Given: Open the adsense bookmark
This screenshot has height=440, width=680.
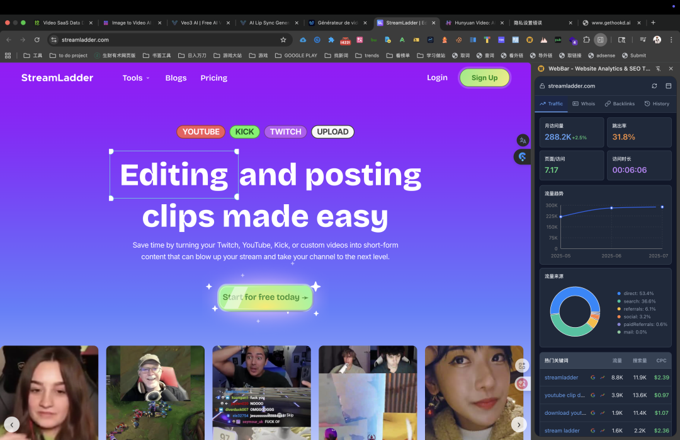Looking at the screenshot, I should pyautogui.click(x=601, y=55).
